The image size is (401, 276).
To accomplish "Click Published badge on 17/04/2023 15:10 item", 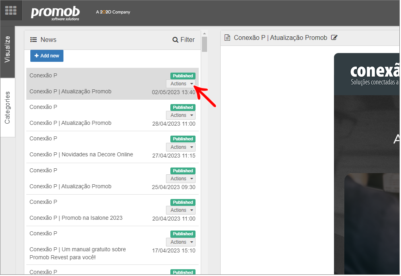I will point(183,234).
